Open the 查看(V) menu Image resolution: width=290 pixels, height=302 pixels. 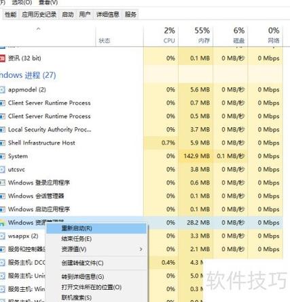click(x=48, y=3)
